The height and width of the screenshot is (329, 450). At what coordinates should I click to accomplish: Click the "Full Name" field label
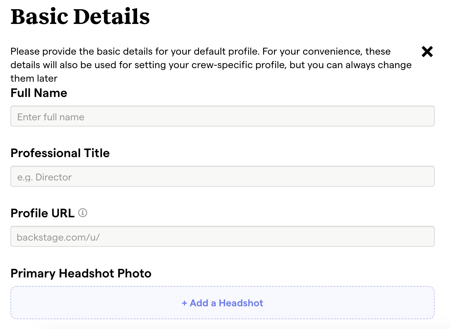pyautogui.click(x=39, y=93)
